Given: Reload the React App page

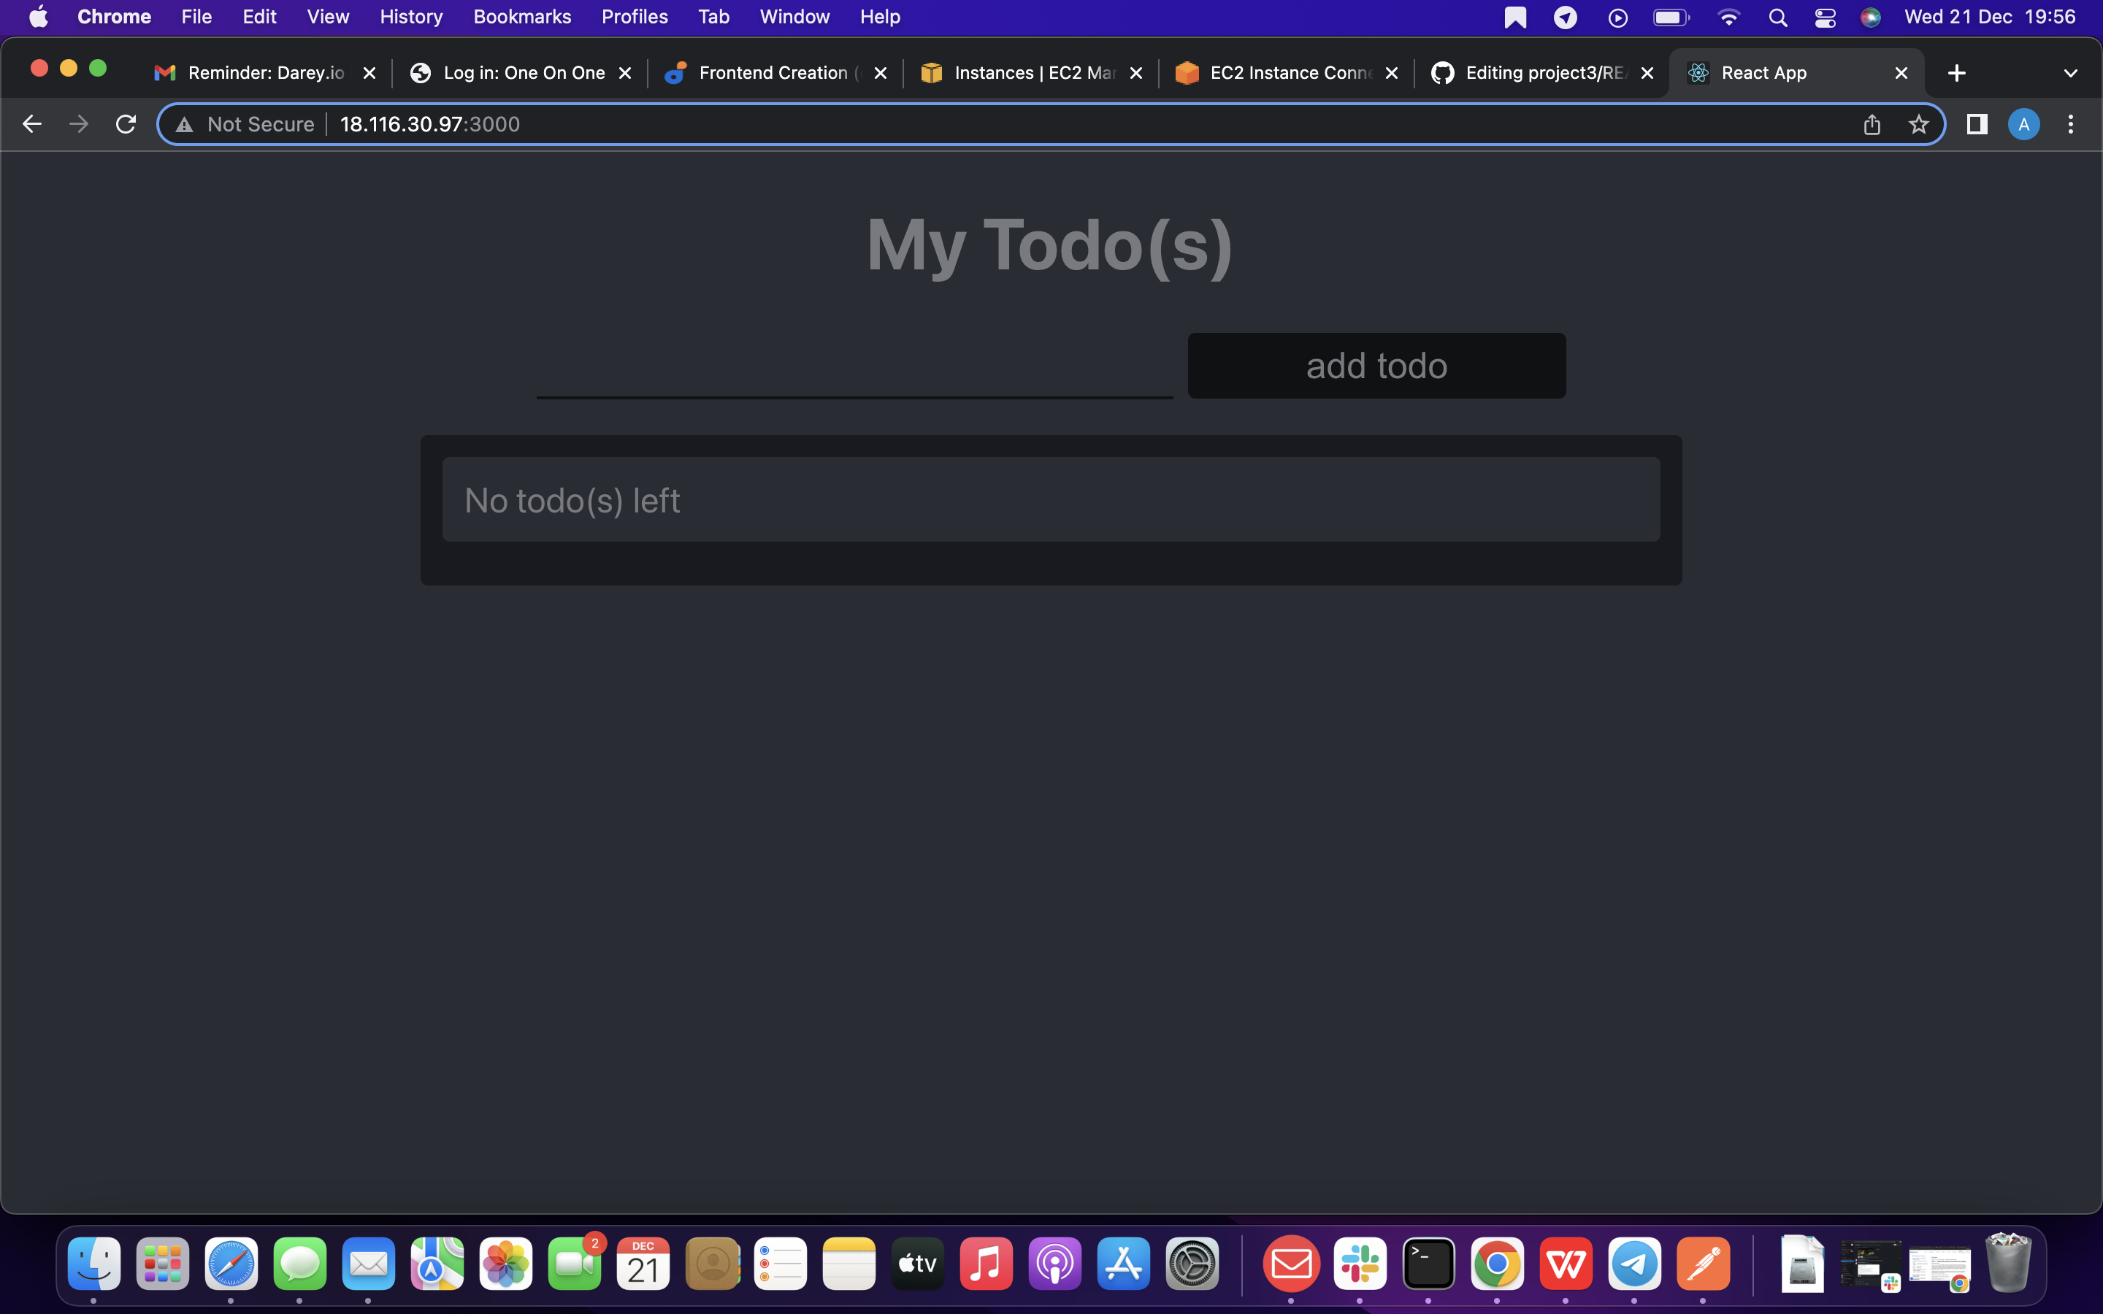Looking at the screenshot, I should point(125,123).
